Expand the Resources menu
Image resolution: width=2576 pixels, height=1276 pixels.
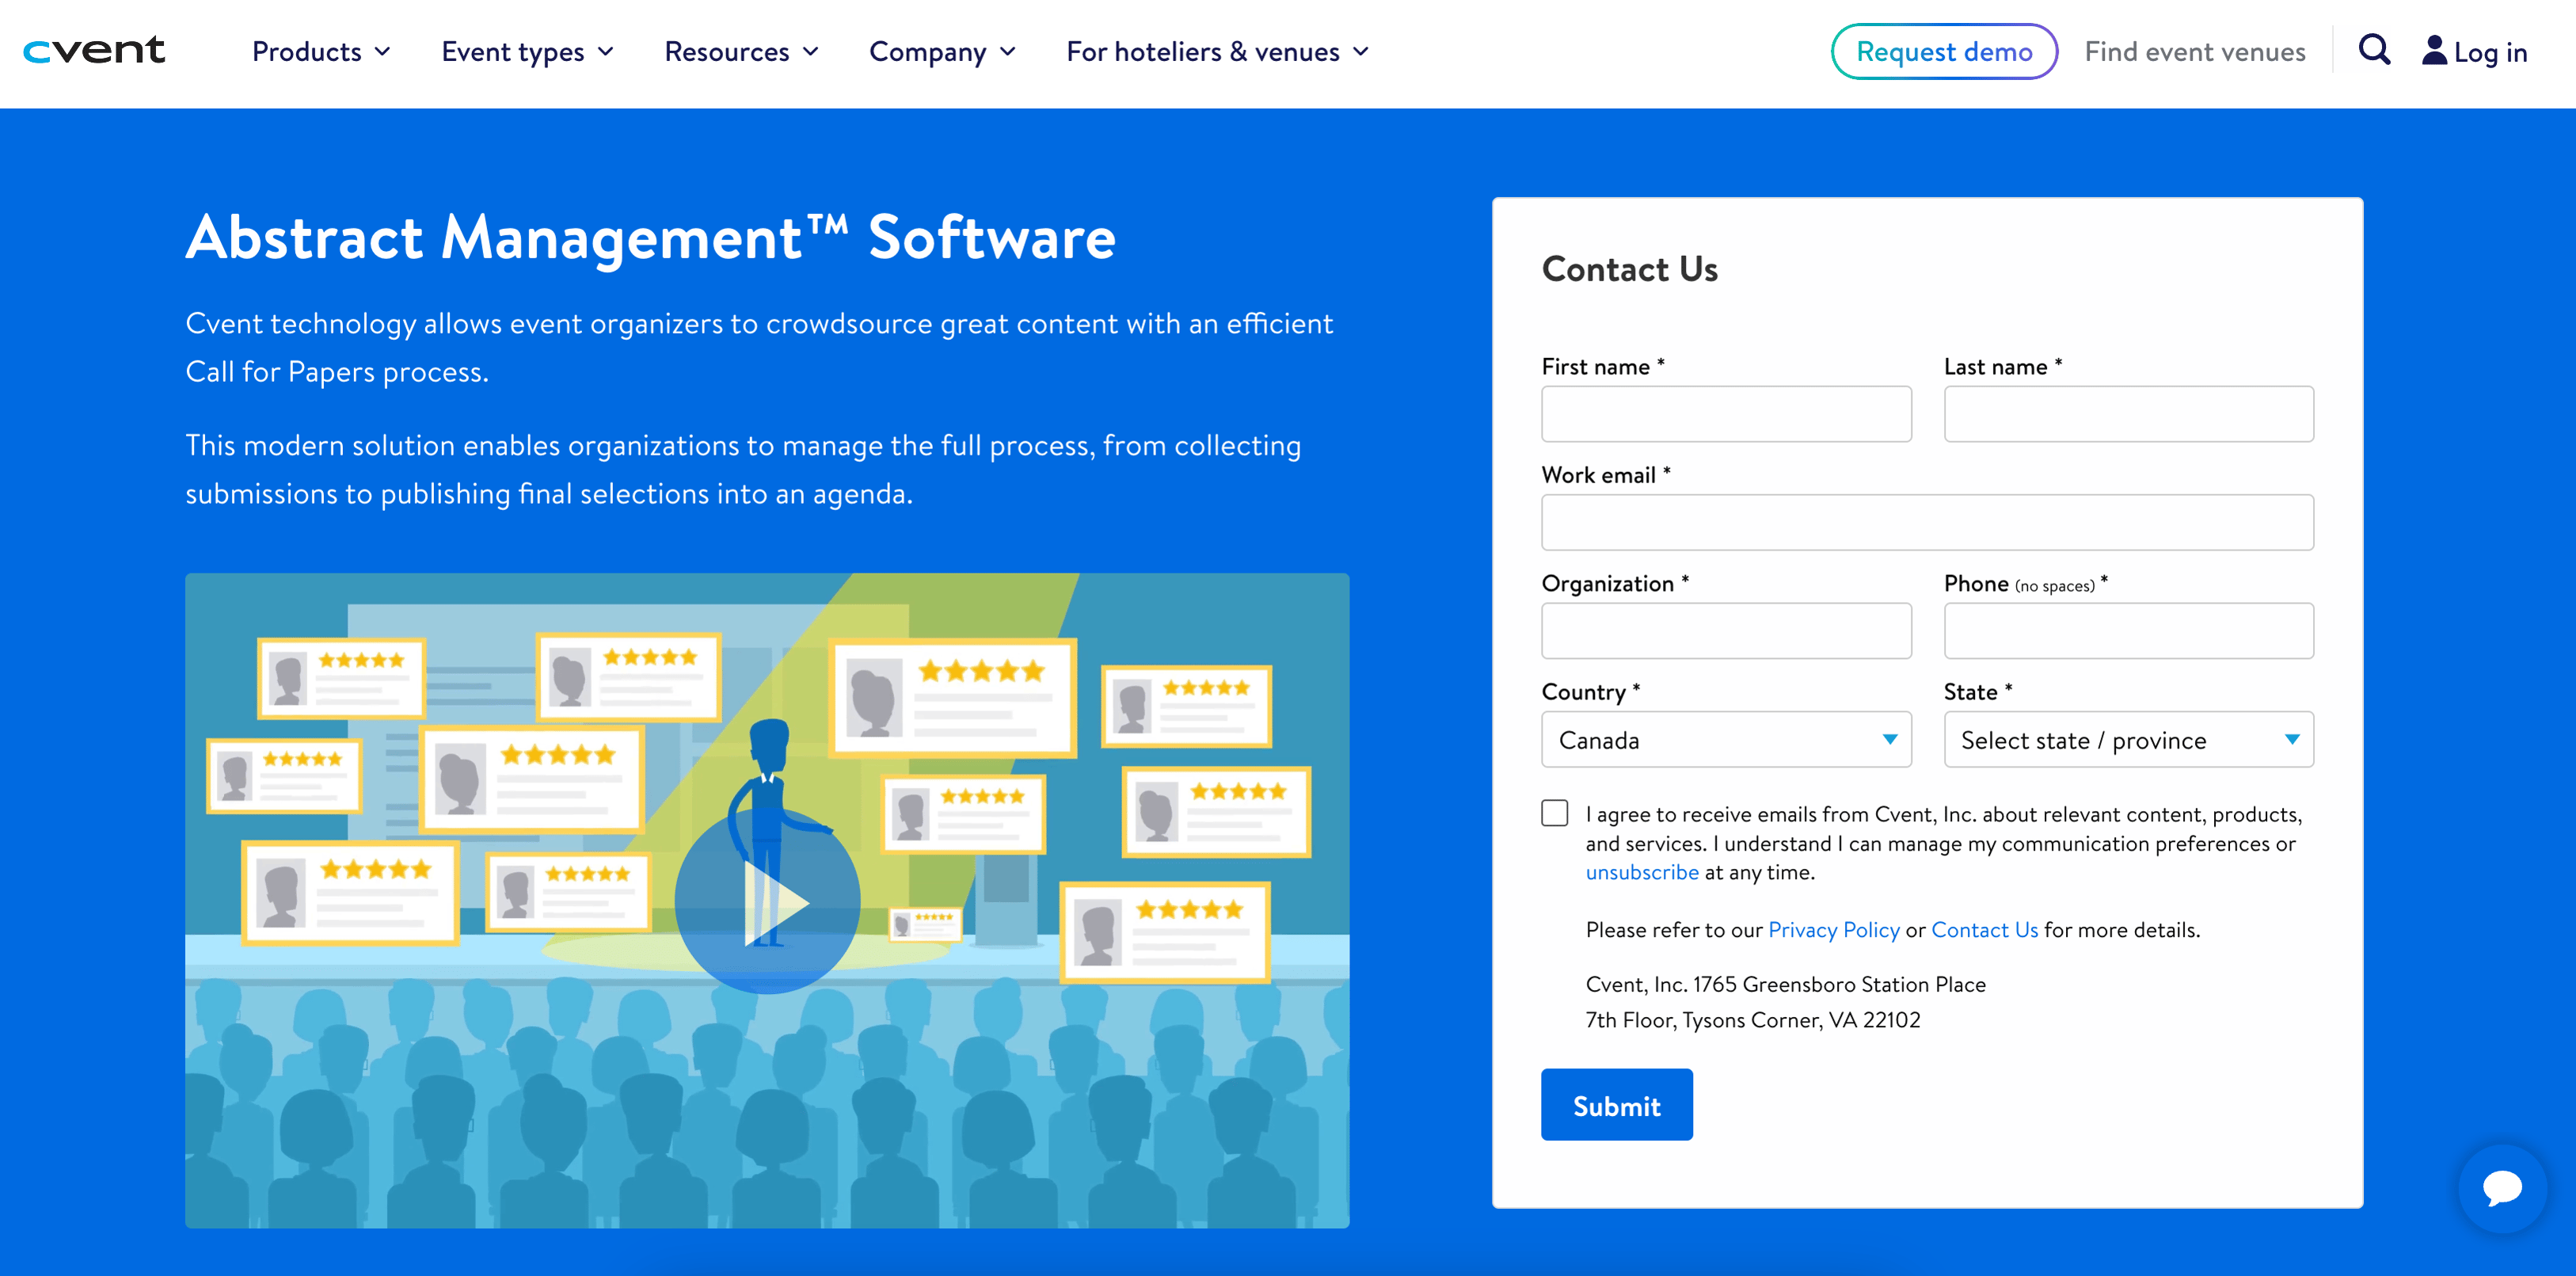pos(741,52)
